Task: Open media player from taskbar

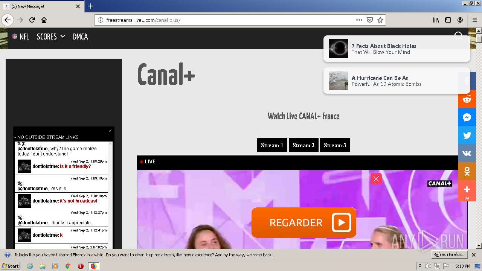Action: 55,266
